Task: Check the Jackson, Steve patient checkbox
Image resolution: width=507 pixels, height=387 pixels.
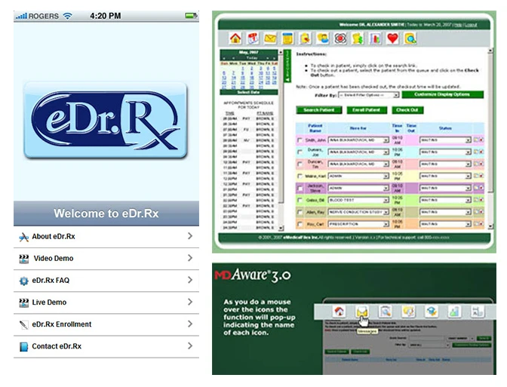Action: click(300, 188)
